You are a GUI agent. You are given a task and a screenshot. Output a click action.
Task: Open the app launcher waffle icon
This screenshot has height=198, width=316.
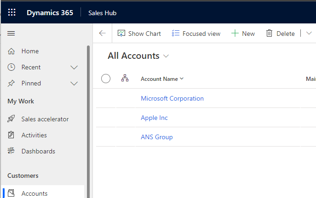pos(11,12)
